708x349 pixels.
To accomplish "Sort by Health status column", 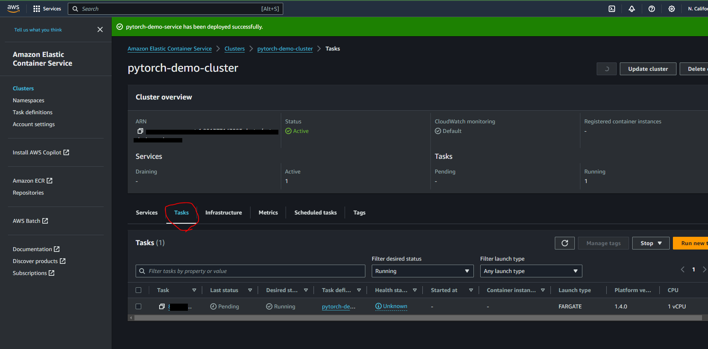I will coord(415,290).
